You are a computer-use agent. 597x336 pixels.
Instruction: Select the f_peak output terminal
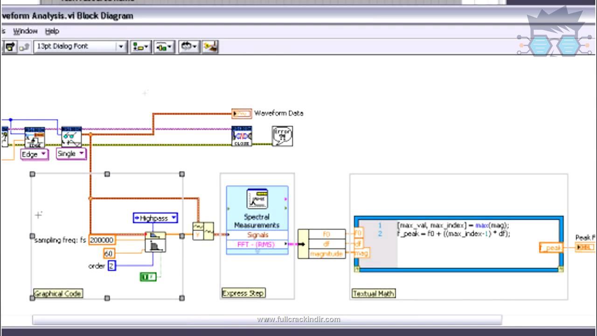tap(550, 248)
